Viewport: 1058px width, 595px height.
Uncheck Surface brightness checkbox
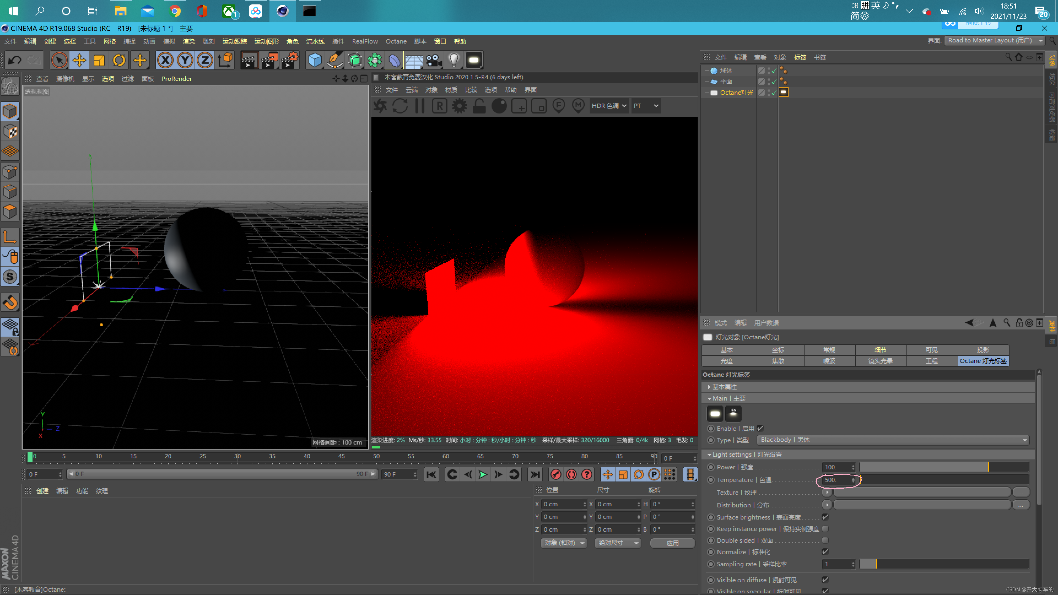825,517
